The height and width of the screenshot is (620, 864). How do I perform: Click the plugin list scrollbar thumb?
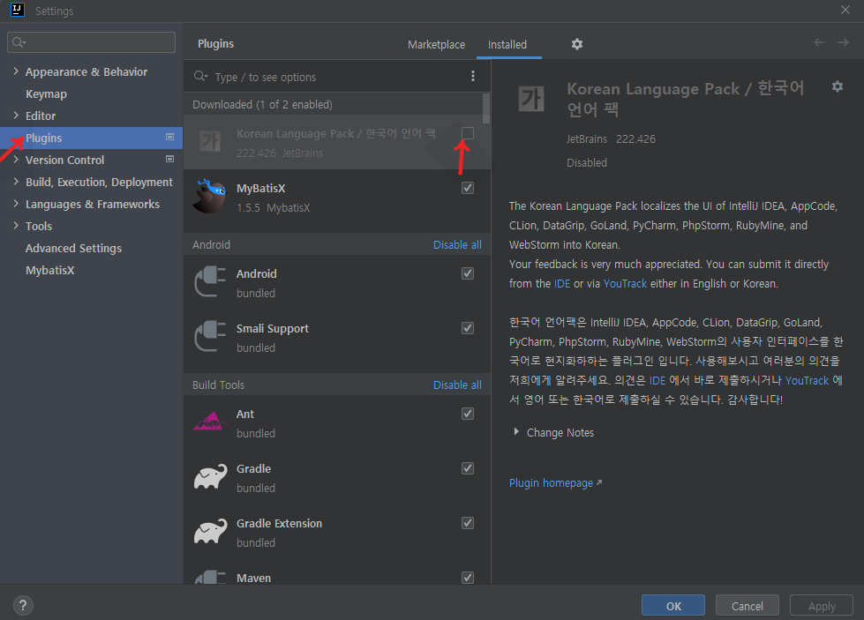coord(486,108)
